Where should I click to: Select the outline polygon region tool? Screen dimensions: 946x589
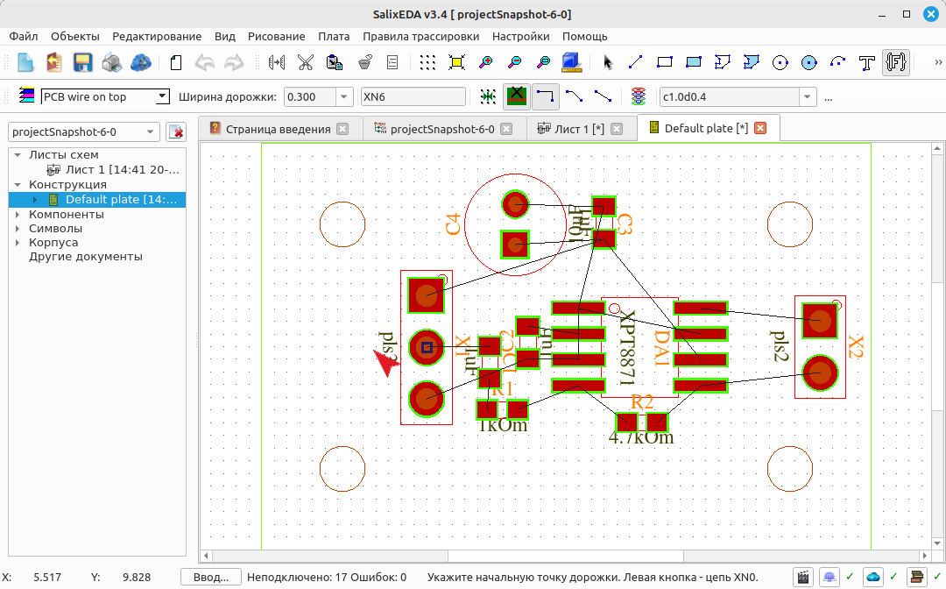coord(722,62)
